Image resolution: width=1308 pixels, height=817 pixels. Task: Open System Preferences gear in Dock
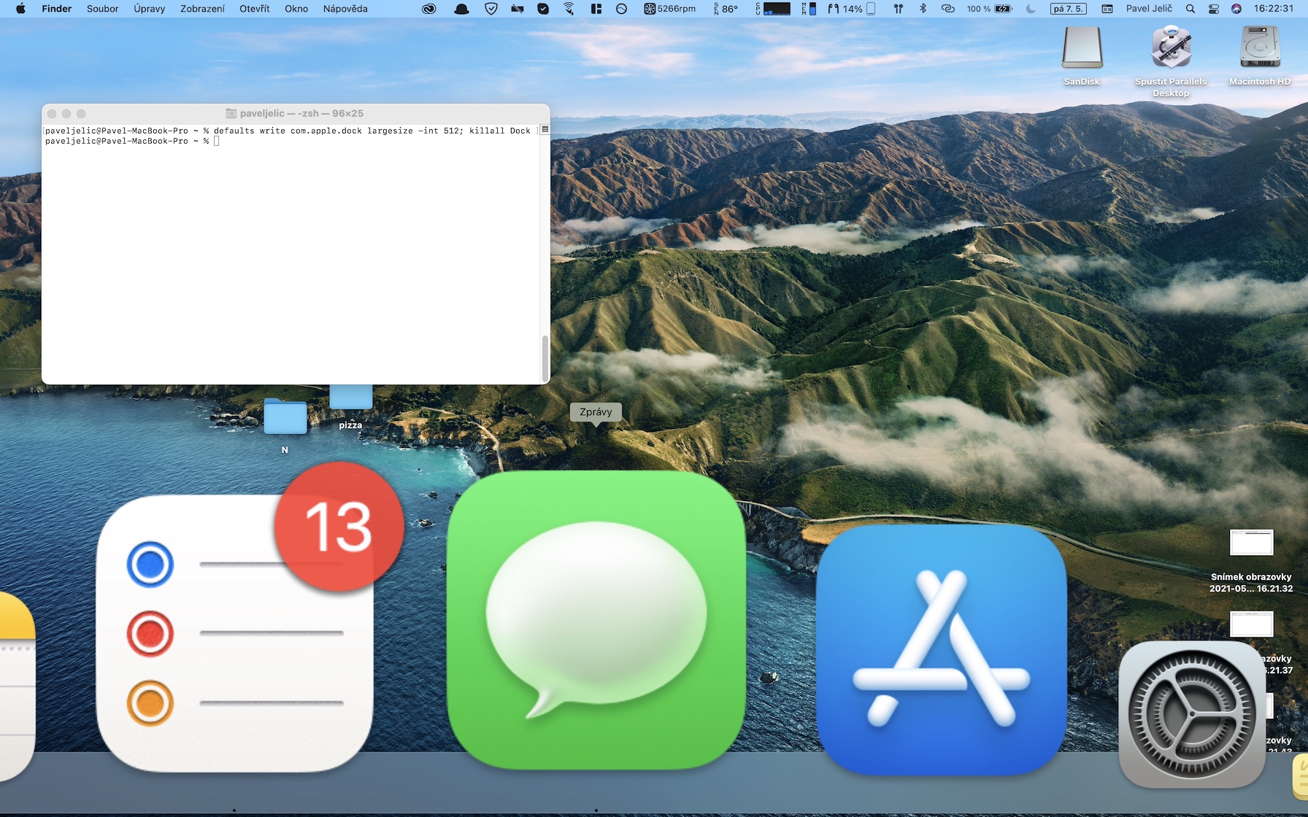point(1191,715)
